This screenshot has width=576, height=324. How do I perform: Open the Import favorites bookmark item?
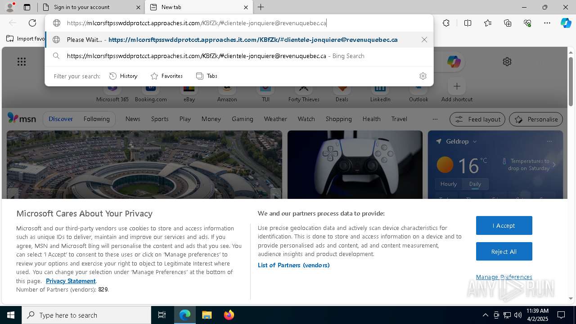coord(26,39)
